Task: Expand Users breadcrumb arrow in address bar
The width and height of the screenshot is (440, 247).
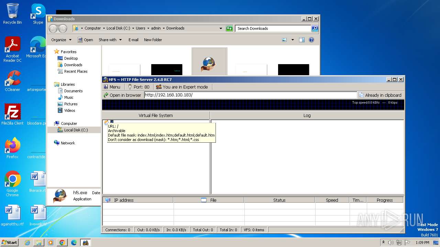Action: click(x=148, y=28)
